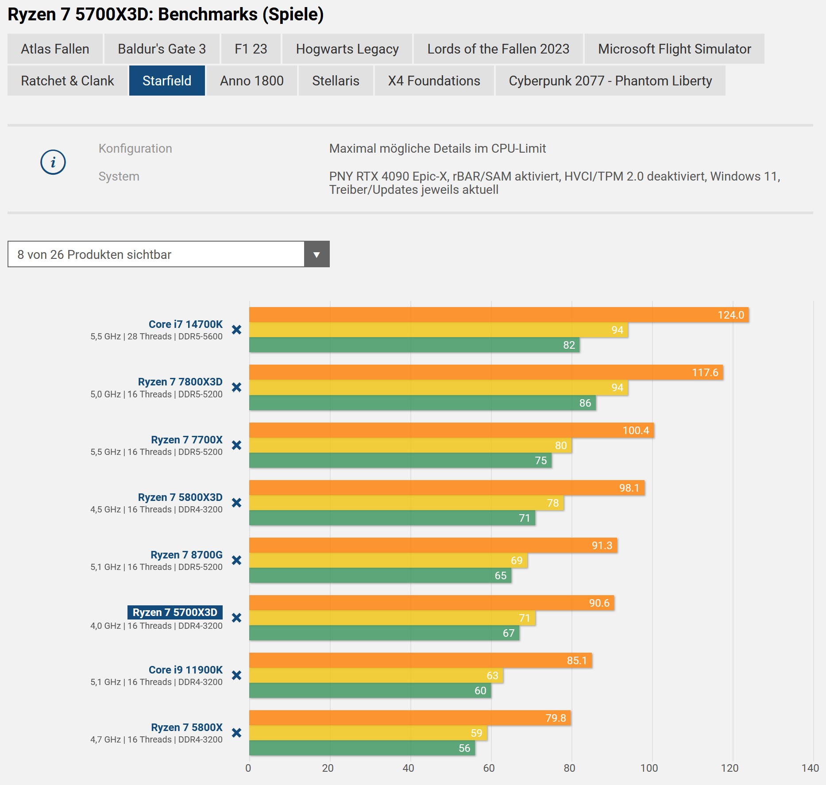Open the Microsoft Flight Simulator tab
This screenshot has height=785, width=826.
(675, 49)
